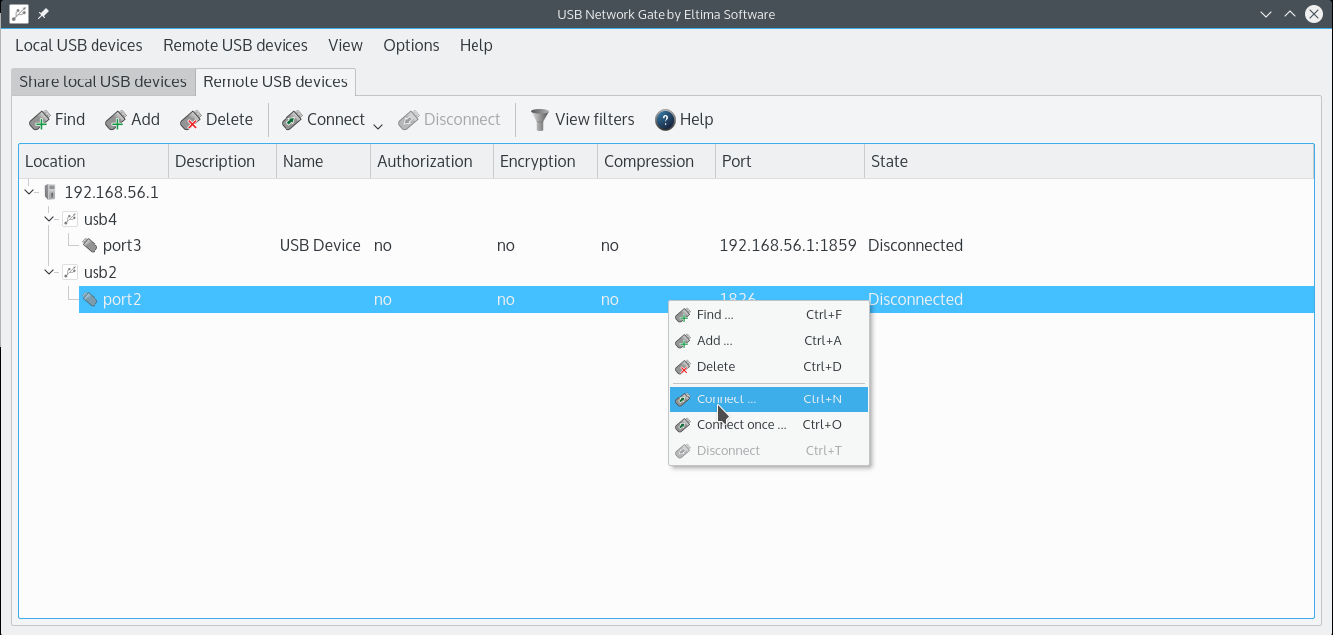Click the pin icon in title bar
1333x635 pixels.
(x=43, y=14)
